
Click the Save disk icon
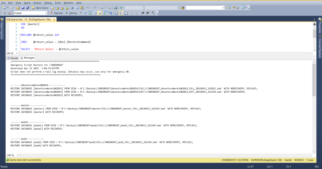point(23,8)
